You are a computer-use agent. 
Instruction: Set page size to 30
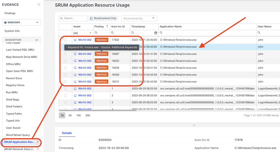(x=62, y=115)
